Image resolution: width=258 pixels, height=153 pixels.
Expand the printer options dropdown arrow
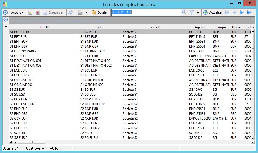pos(86,12)
